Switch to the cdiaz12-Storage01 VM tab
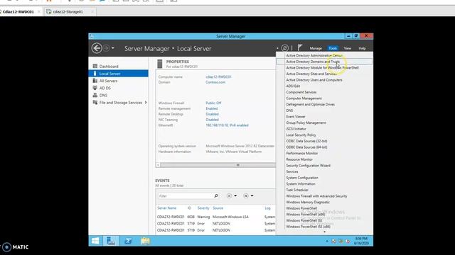This screenshot has width=455, height=255. click(x=68, y=12)
